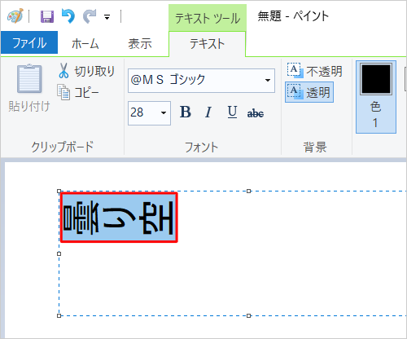Click the テキスト ツール contextual tab header
Image resolution: width=407 pixels, height=339 pixels.
(208, 18)
